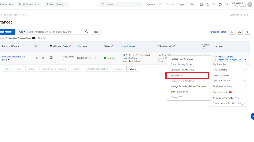Expand the Instance Status submenu

coord(229,70)
